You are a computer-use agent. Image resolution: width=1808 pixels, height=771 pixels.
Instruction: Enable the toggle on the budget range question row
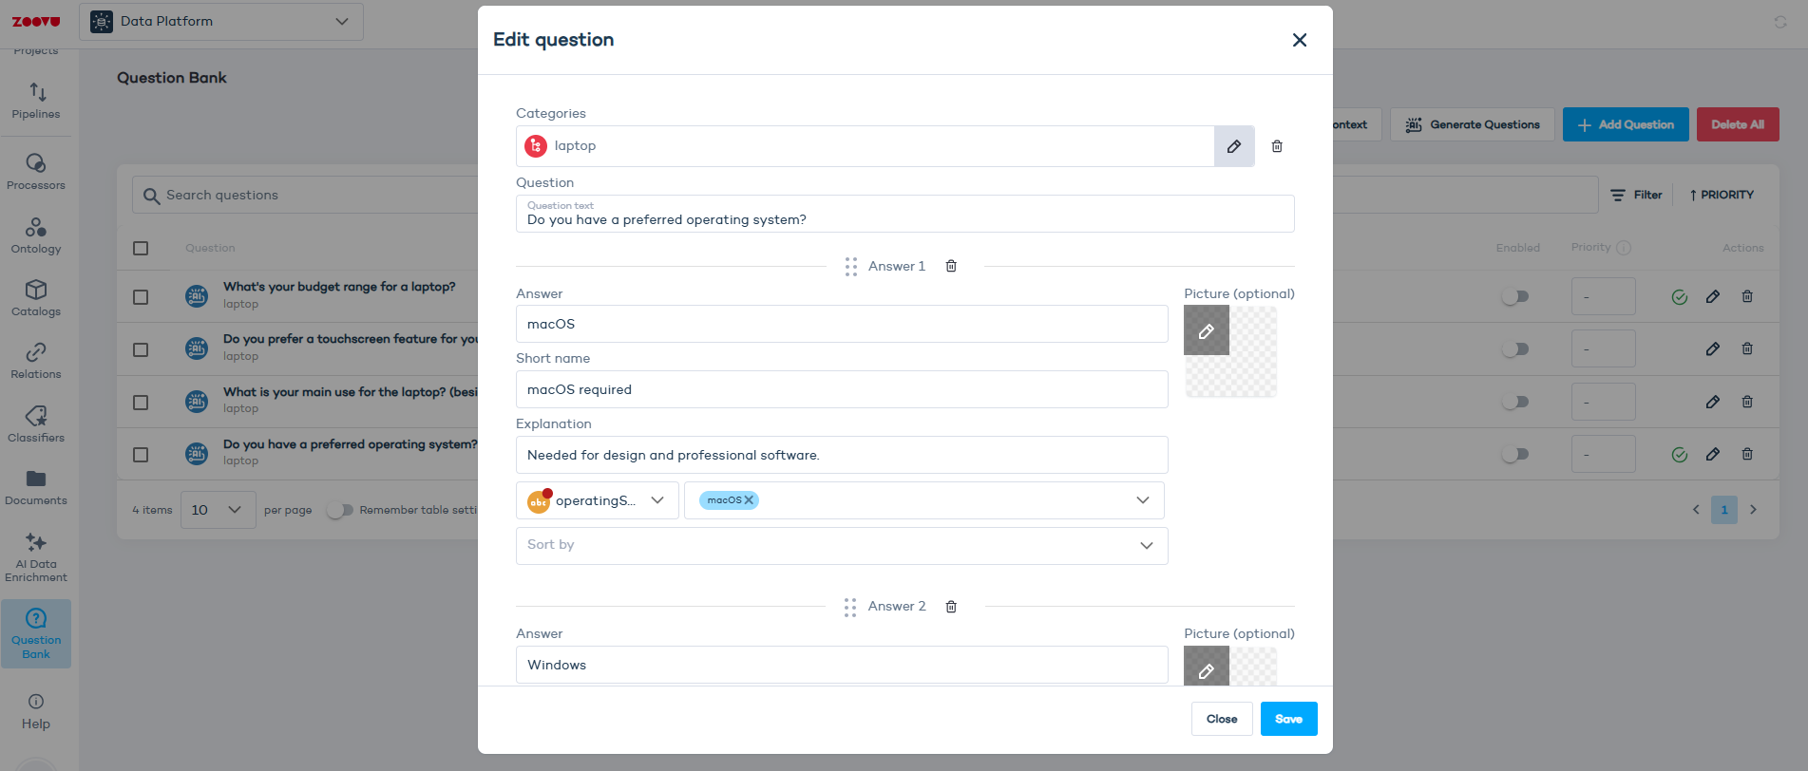point(1515,296)
